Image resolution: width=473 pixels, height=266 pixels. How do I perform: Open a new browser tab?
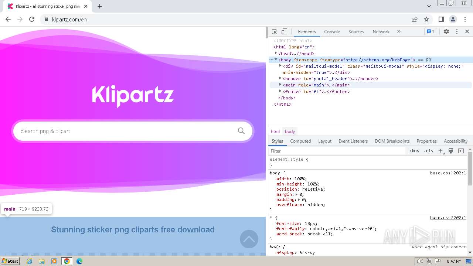[x=100, y=6]
